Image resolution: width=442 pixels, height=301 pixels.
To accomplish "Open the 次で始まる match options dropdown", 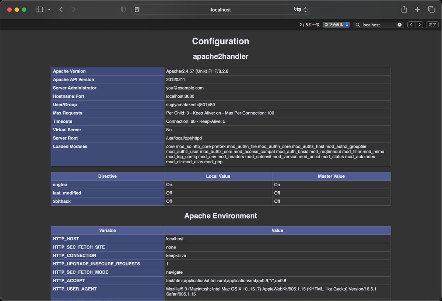I will click(x=336, y=25).
